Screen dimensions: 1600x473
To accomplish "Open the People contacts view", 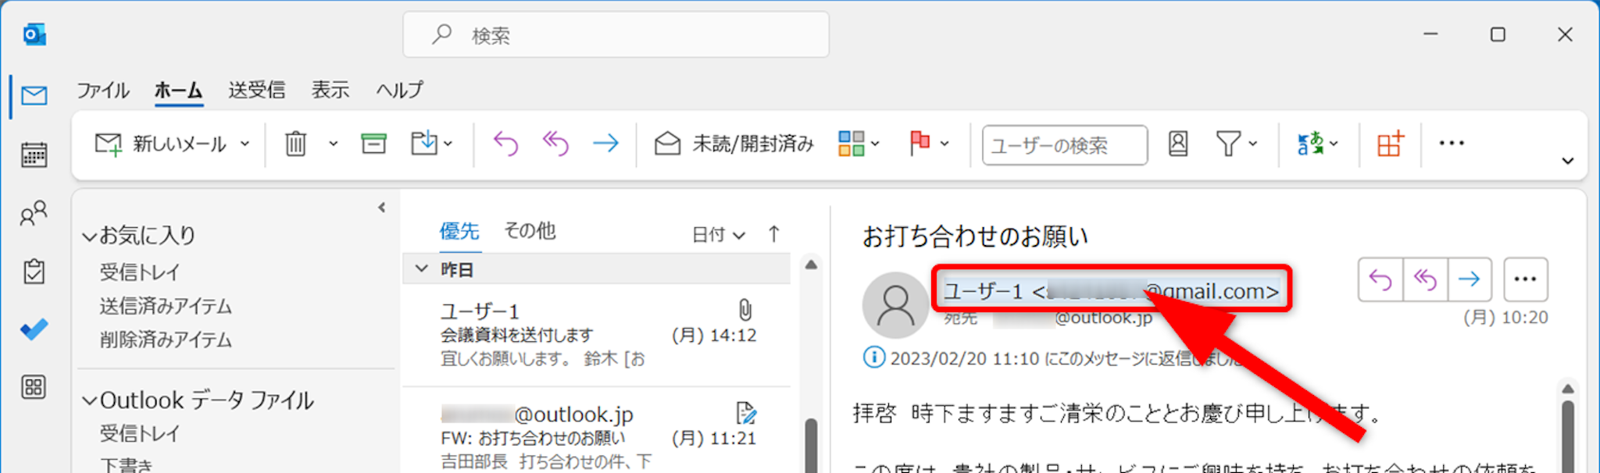I will 34,213.
